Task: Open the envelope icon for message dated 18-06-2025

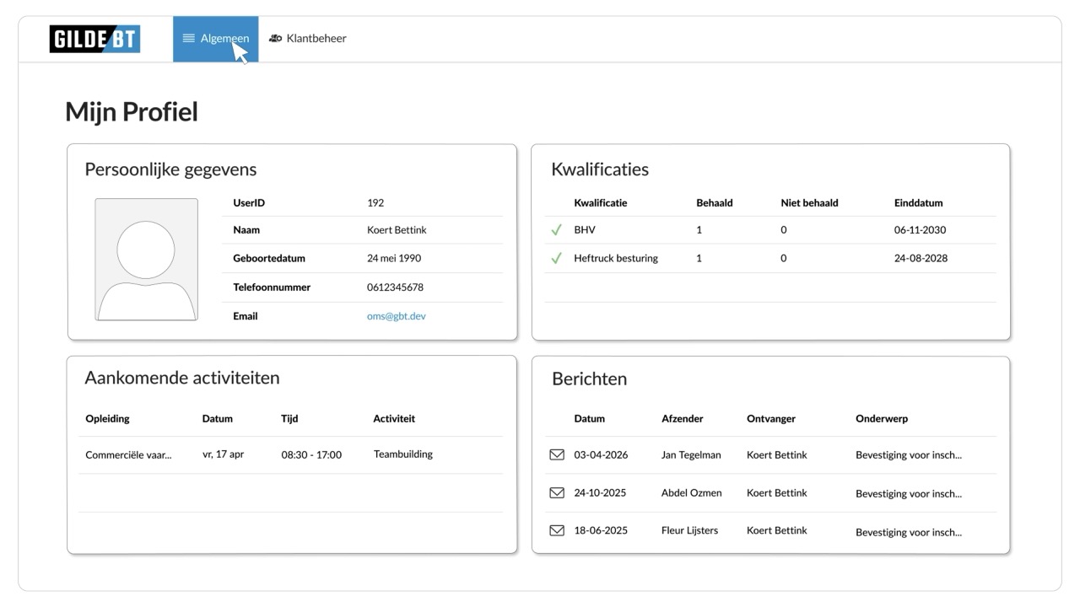Action: click(x=557, y=530)
